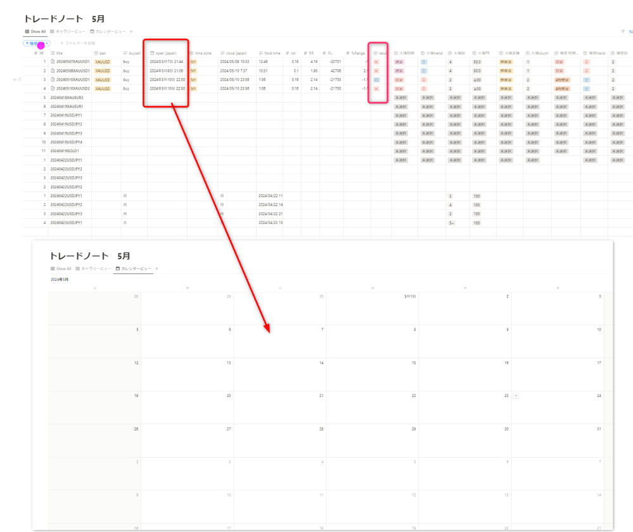Click the sort arrows icon at top right
The height and width of the screenshot is (532, 633).
(x=630, y=31)
